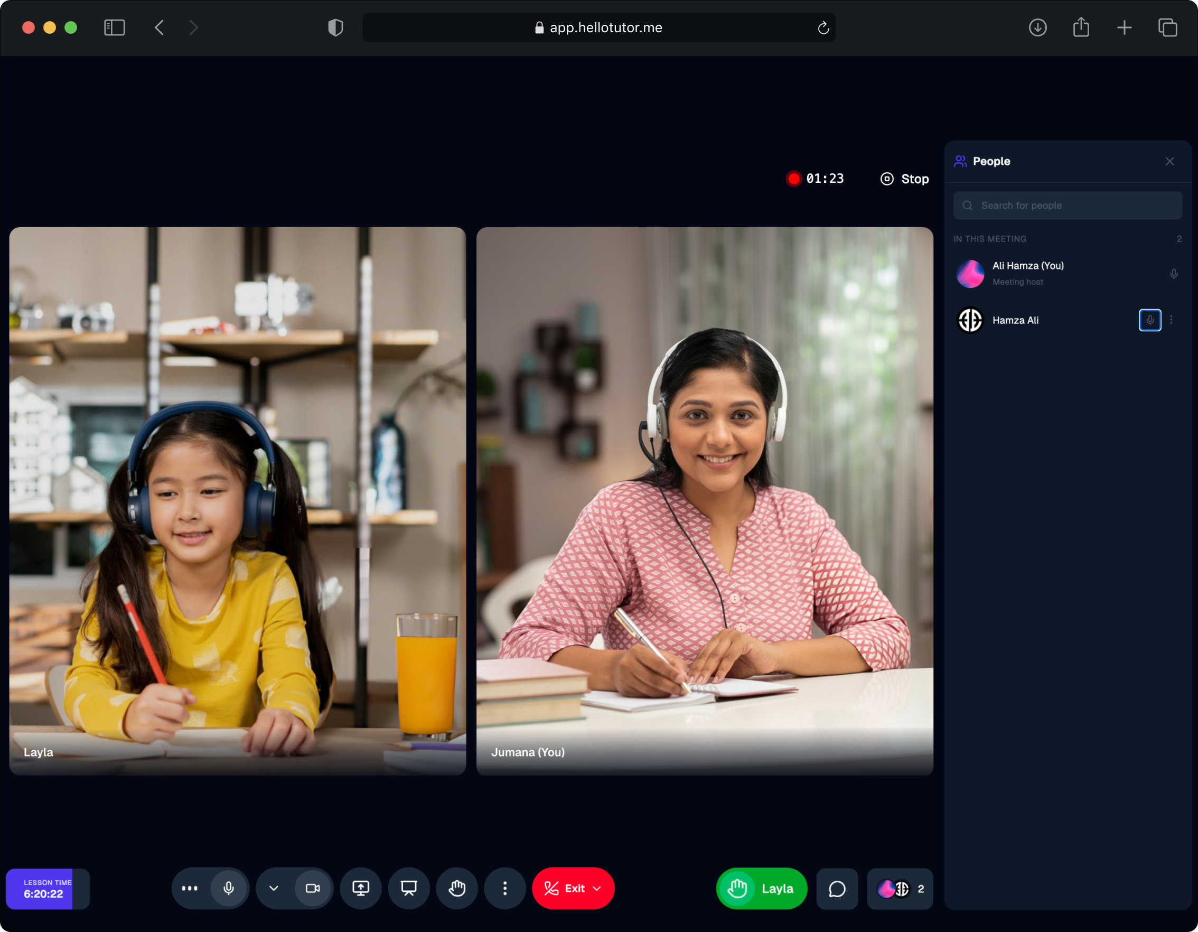
Task: Raise hand using the hand icon
Action: coord(456,888)
